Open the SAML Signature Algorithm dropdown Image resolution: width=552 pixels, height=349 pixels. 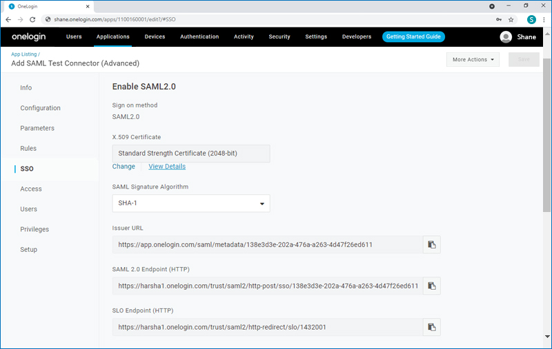(x=190, y=204)
